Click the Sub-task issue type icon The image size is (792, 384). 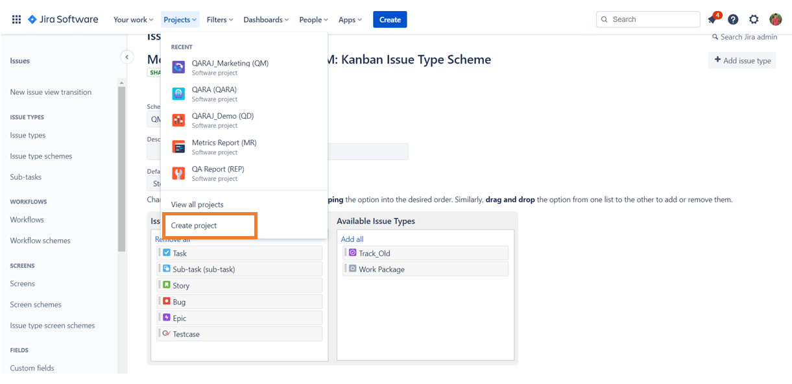[x=167, y=269]
